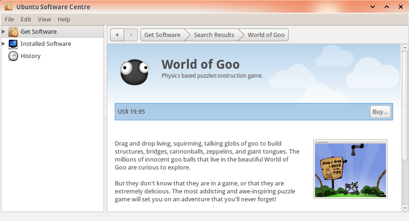
Task: Select Installed Software in the sidebar
Action: (x=52, y=44)
